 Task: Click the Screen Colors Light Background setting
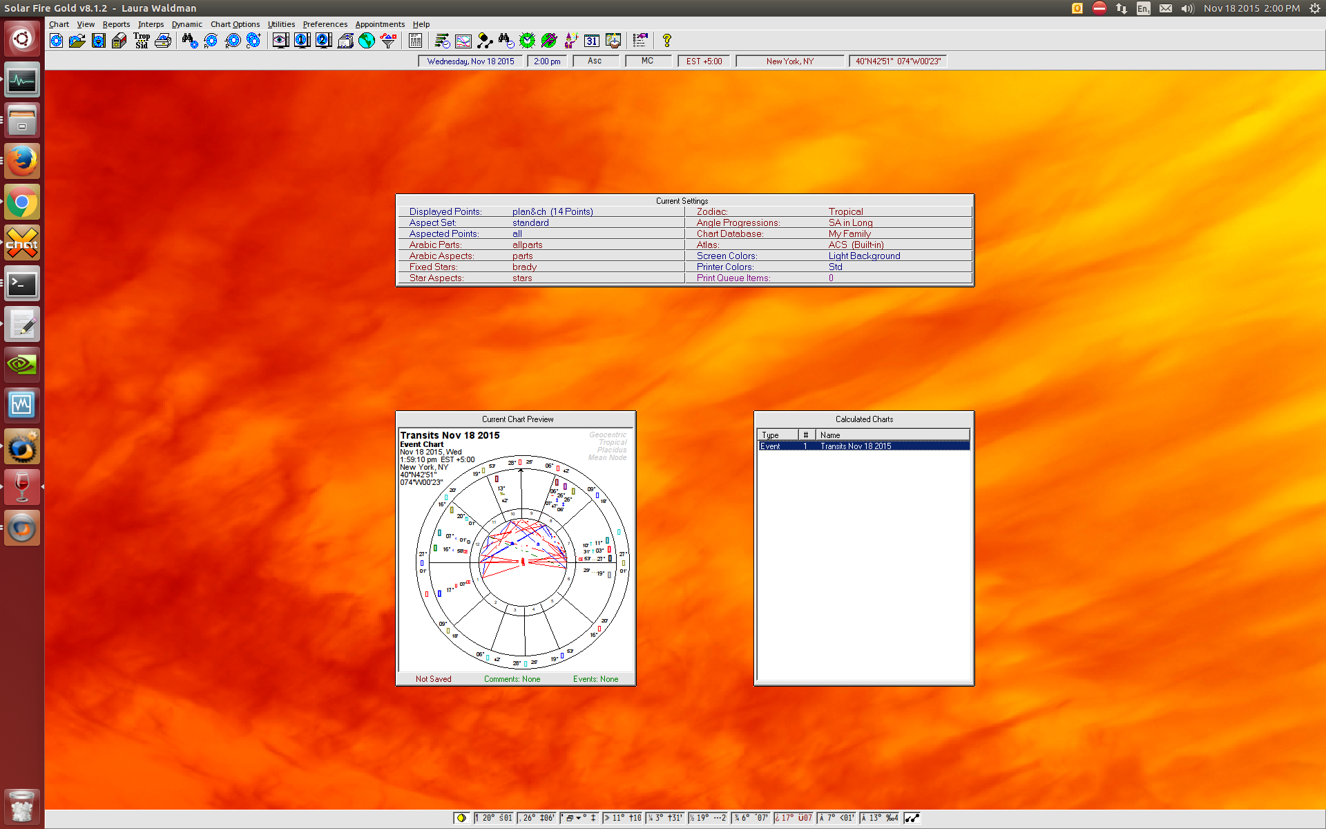829,256
